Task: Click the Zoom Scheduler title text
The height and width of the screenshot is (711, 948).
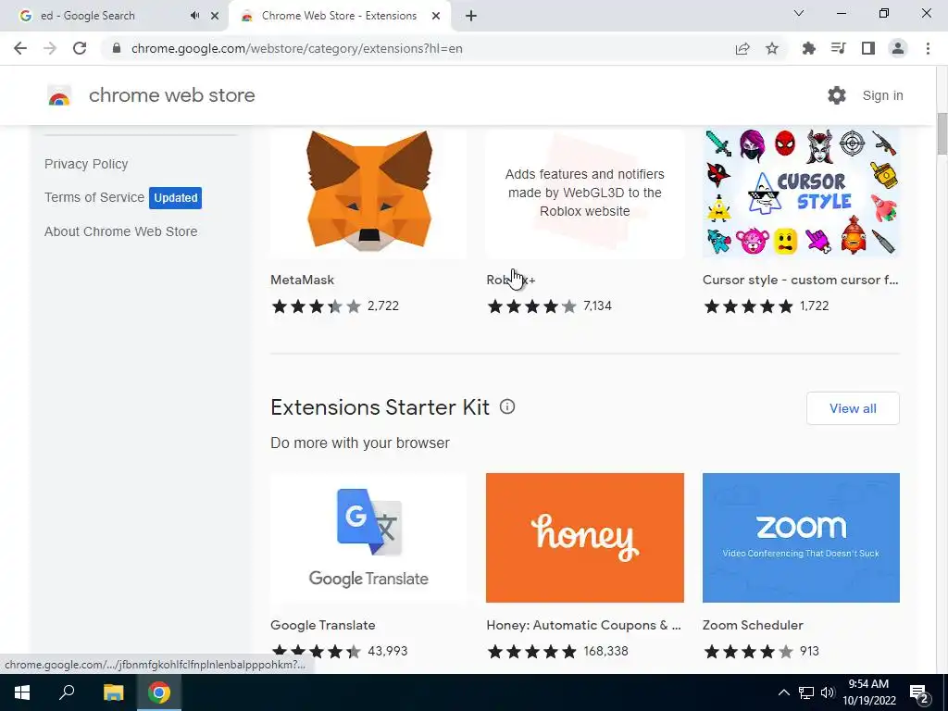Action: pos(753,625)
